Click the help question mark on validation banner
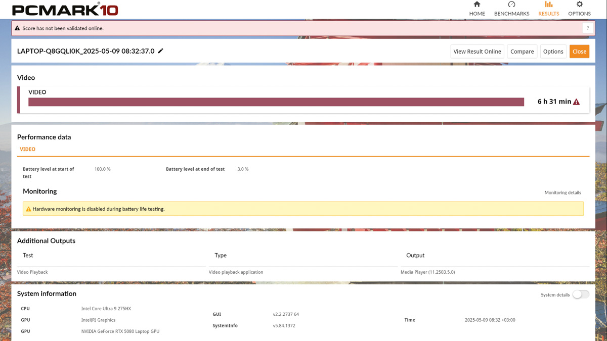 click(x=588, y=28)
